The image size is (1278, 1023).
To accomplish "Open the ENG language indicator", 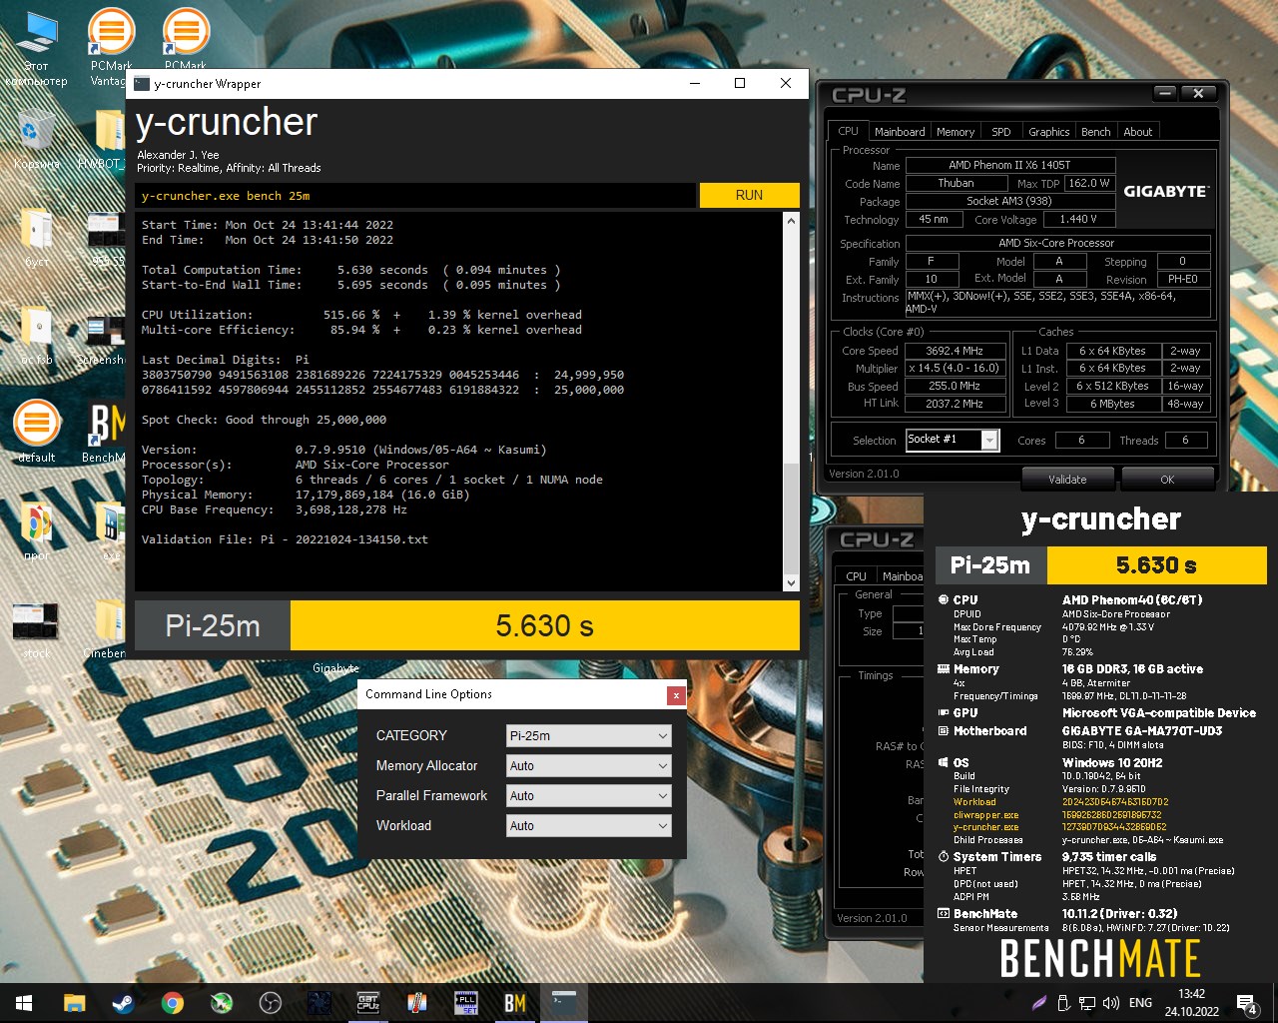I will click(x=1140, y=1003).
